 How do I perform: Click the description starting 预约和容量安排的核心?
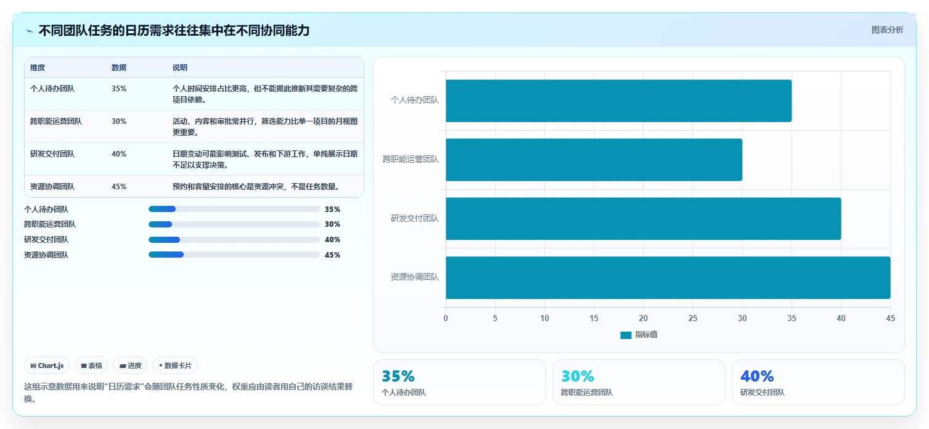(x=256, y=187)
